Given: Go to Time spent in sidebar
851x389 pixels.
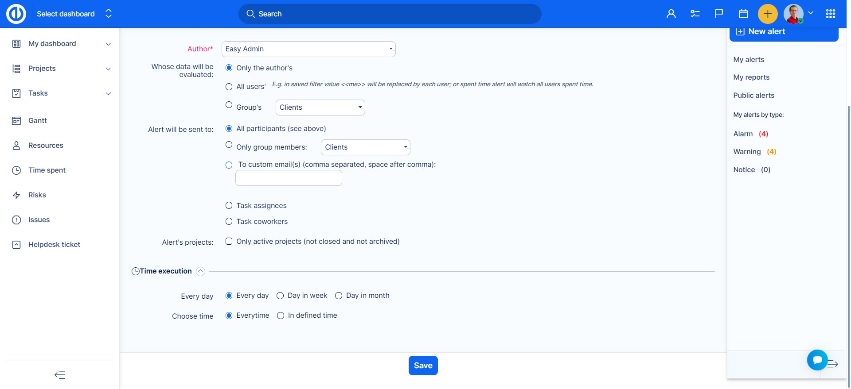Looking at the screenshot, I should (47, 170).
